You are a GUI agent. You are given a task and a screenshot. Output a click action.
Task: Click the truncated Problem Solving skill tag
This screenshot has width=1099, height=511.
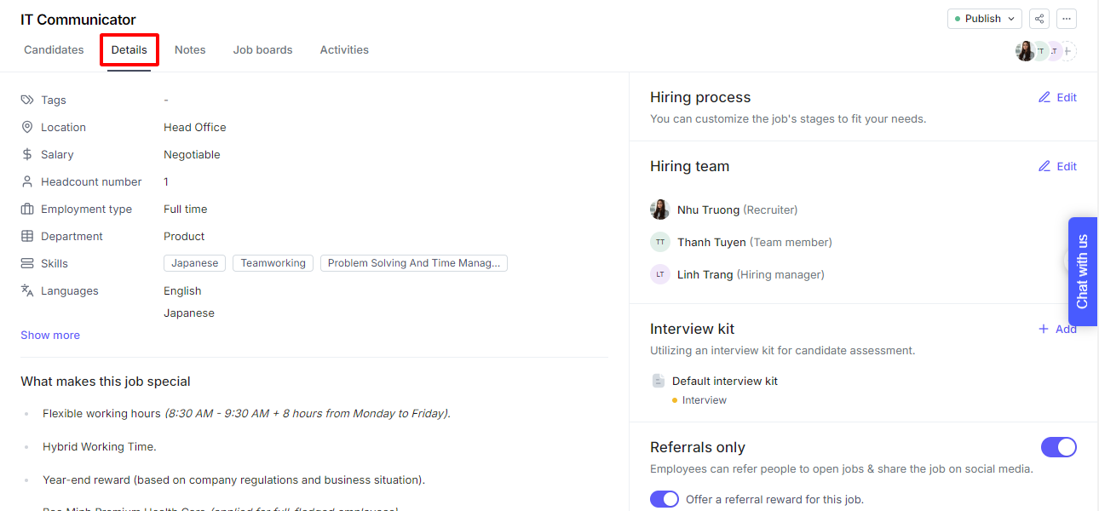click(x=413, y=263)
